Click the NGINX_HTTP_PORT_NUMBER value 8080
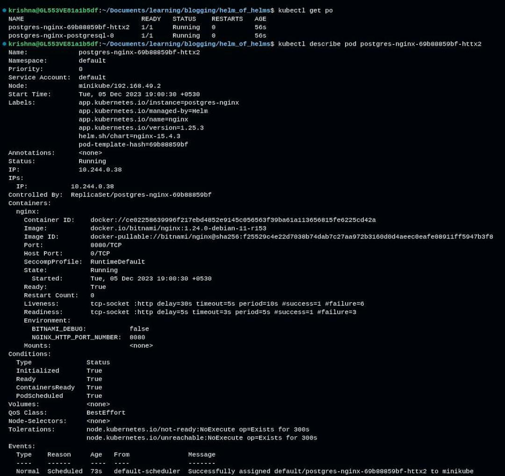505x476 pixels. click(137, 337)
